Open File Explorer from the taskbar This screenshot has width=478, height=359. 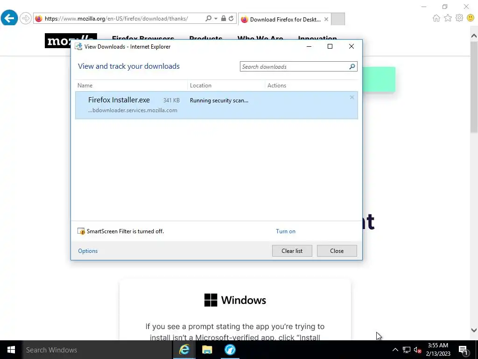coord(207,350)
